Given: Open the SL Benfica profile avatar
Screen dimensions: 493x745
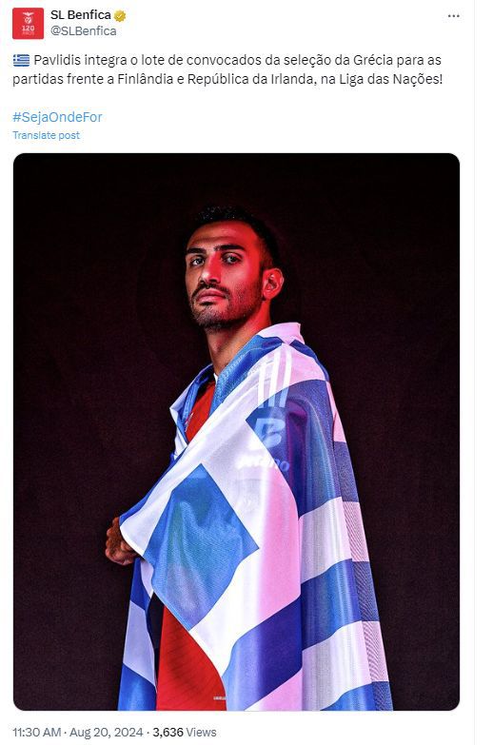Looking at the screenshot, I should (x=28, y=23).
